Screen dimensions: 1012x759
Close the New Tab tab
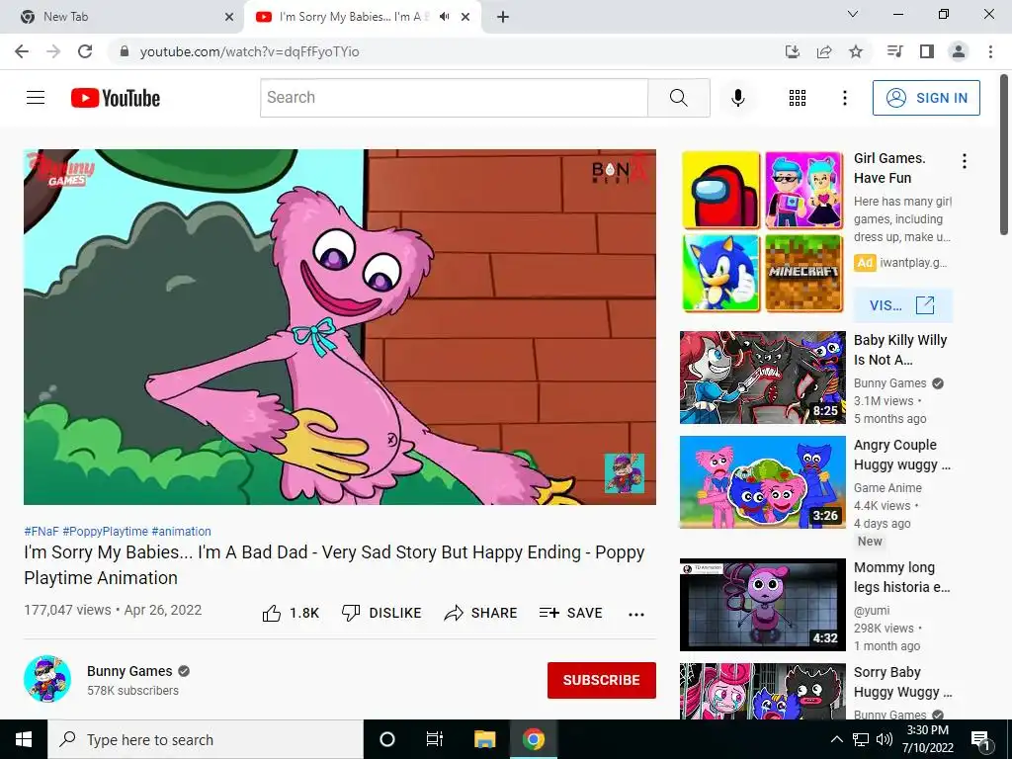click(x=229, y=17)
